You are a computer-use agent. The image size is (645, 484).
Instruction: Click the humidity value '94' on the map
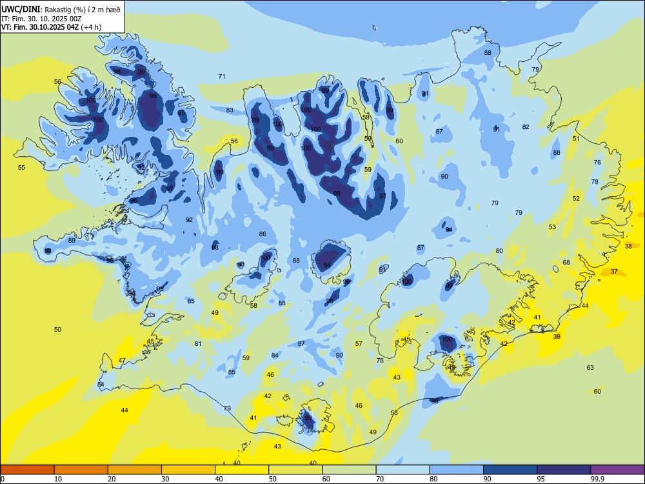(x=449, y=229)
